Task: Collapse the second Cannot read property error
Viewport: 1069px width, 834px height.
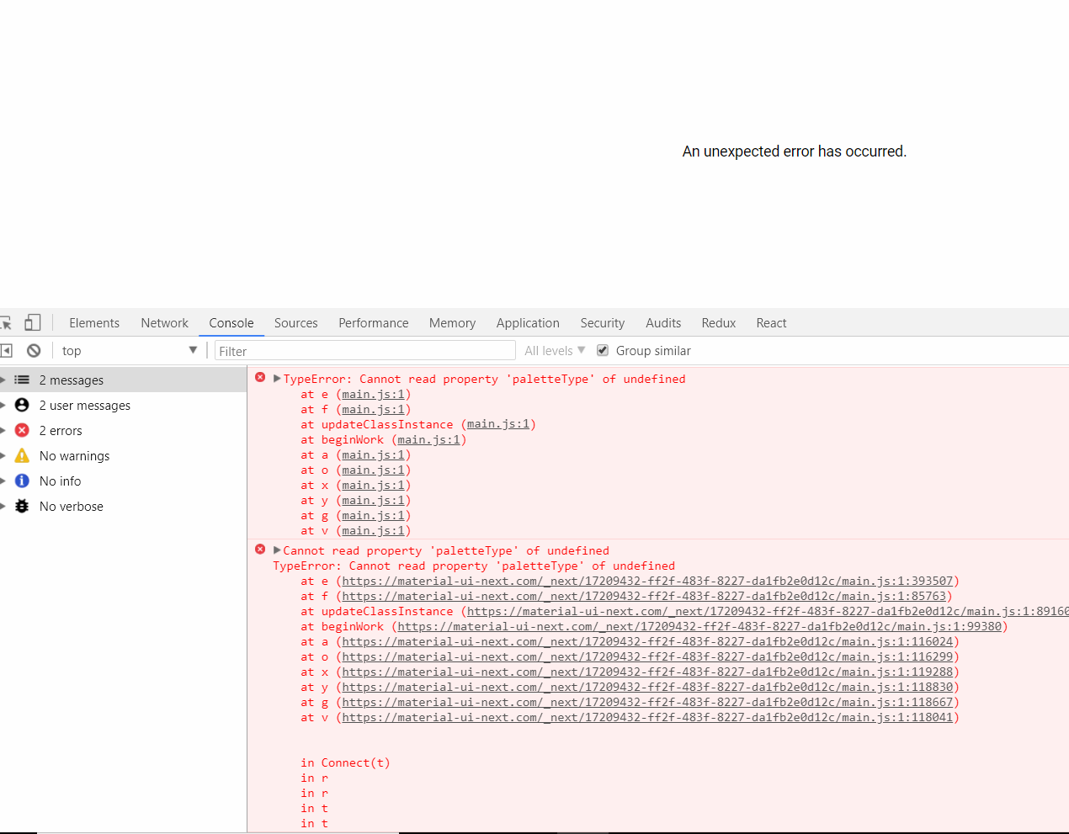Action: 277,550
